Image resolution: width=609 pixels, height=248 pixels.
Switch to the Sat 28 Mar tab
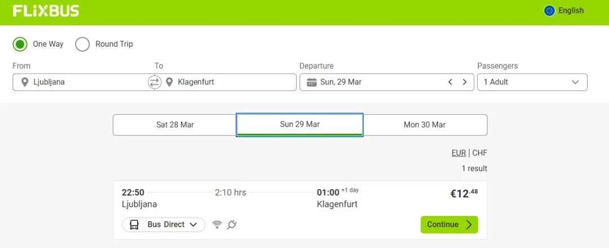175,125
